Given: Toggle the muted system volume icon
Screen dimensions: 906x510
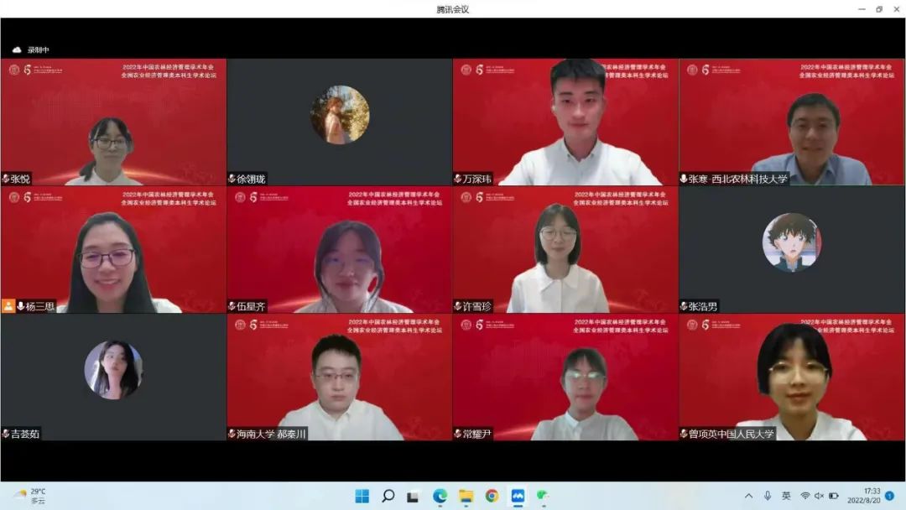Looking at the screenshot, I should coord(820,496).
